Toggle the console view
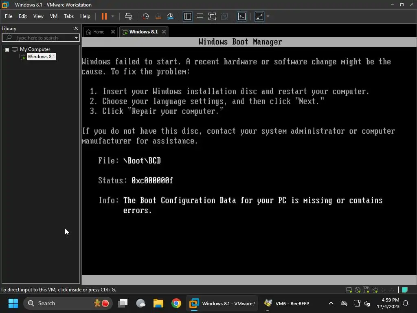The width and height of the screenshot is (417, 313). coord(242,16)
